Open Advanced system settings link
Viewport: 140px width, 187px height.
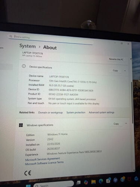pyautogui.click(x=102, y=112)
